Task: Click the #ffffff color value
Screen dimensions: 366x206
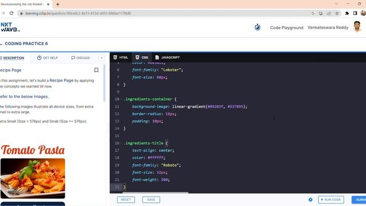Action: pyautogui.click(x=156, y=158)
